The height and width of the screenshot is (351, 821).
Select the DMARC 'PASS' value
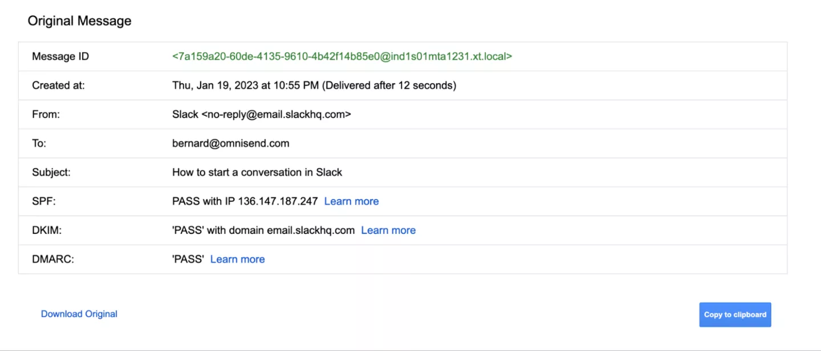[x=188, y=259]
